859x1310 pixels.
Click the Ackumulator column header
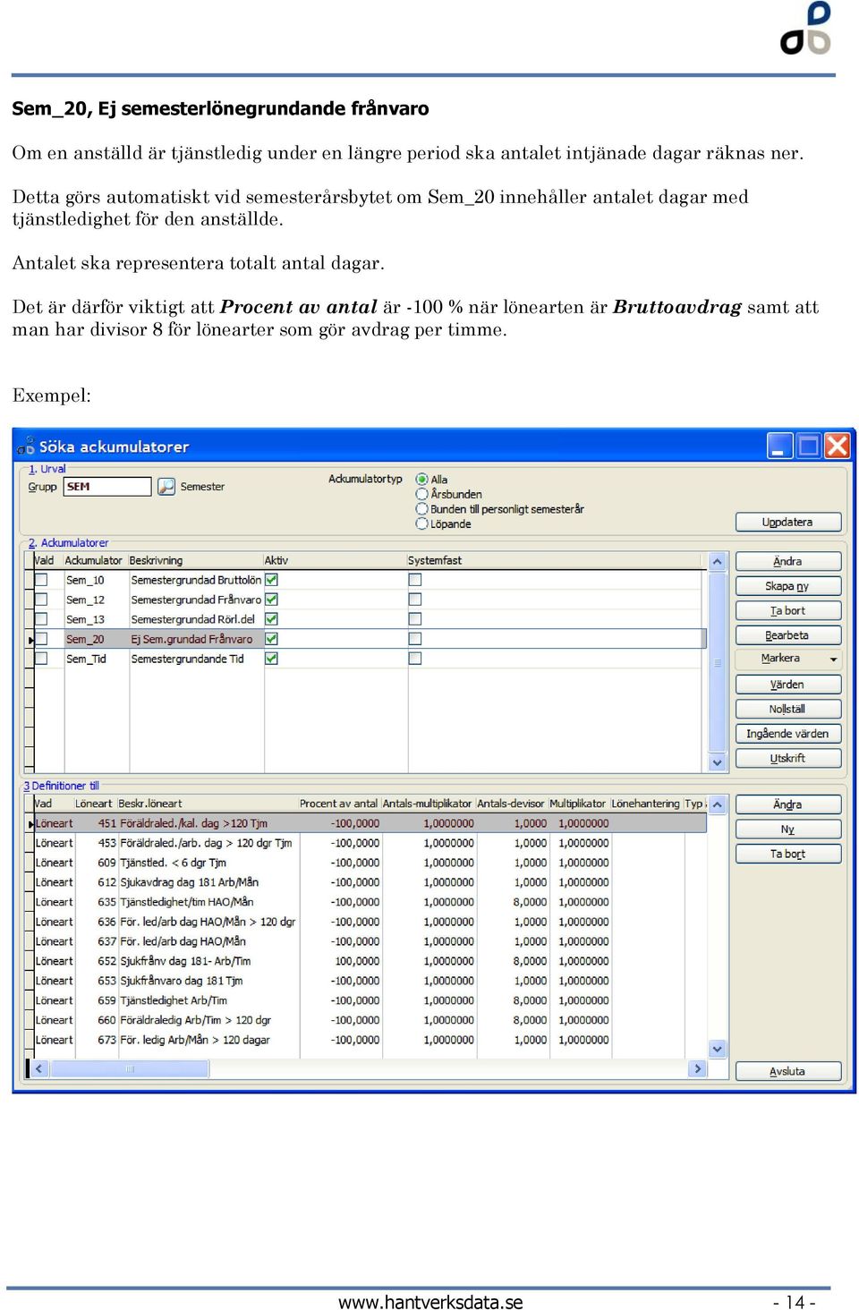coord(94,560)
